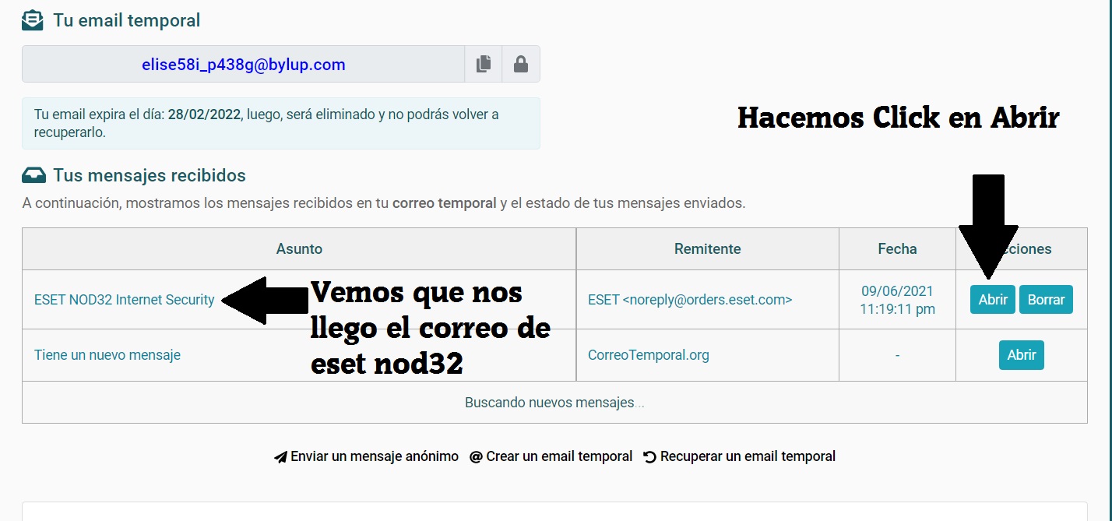Viewport: 1112px width, 521px height.
Task: Open the 'Tiene un nuevo mensaje' email
Action: coord(1021,354)
